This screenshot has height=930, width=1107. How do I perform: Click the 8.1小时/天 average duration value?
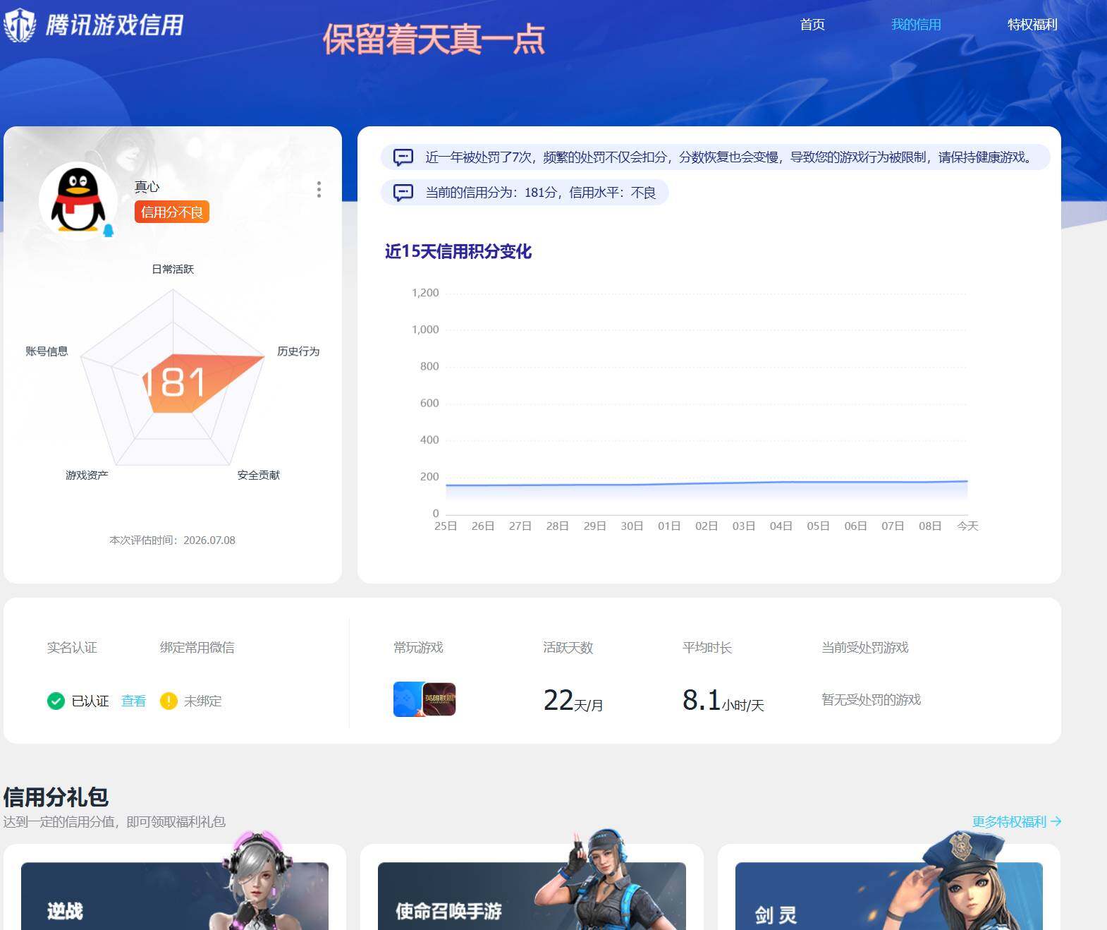pyautogui.click(x=723, y=701)
